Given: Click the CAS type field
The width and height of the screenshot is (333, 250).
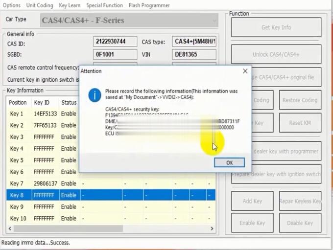Looking at the screenshot, I should [x=194, y=42].
